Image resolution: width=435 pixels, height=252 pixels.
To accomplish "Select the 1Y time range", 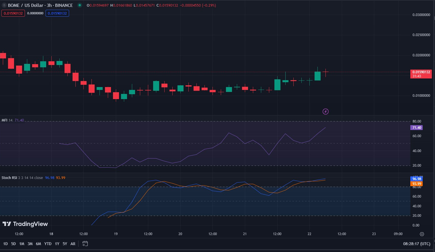I will 57,244.
